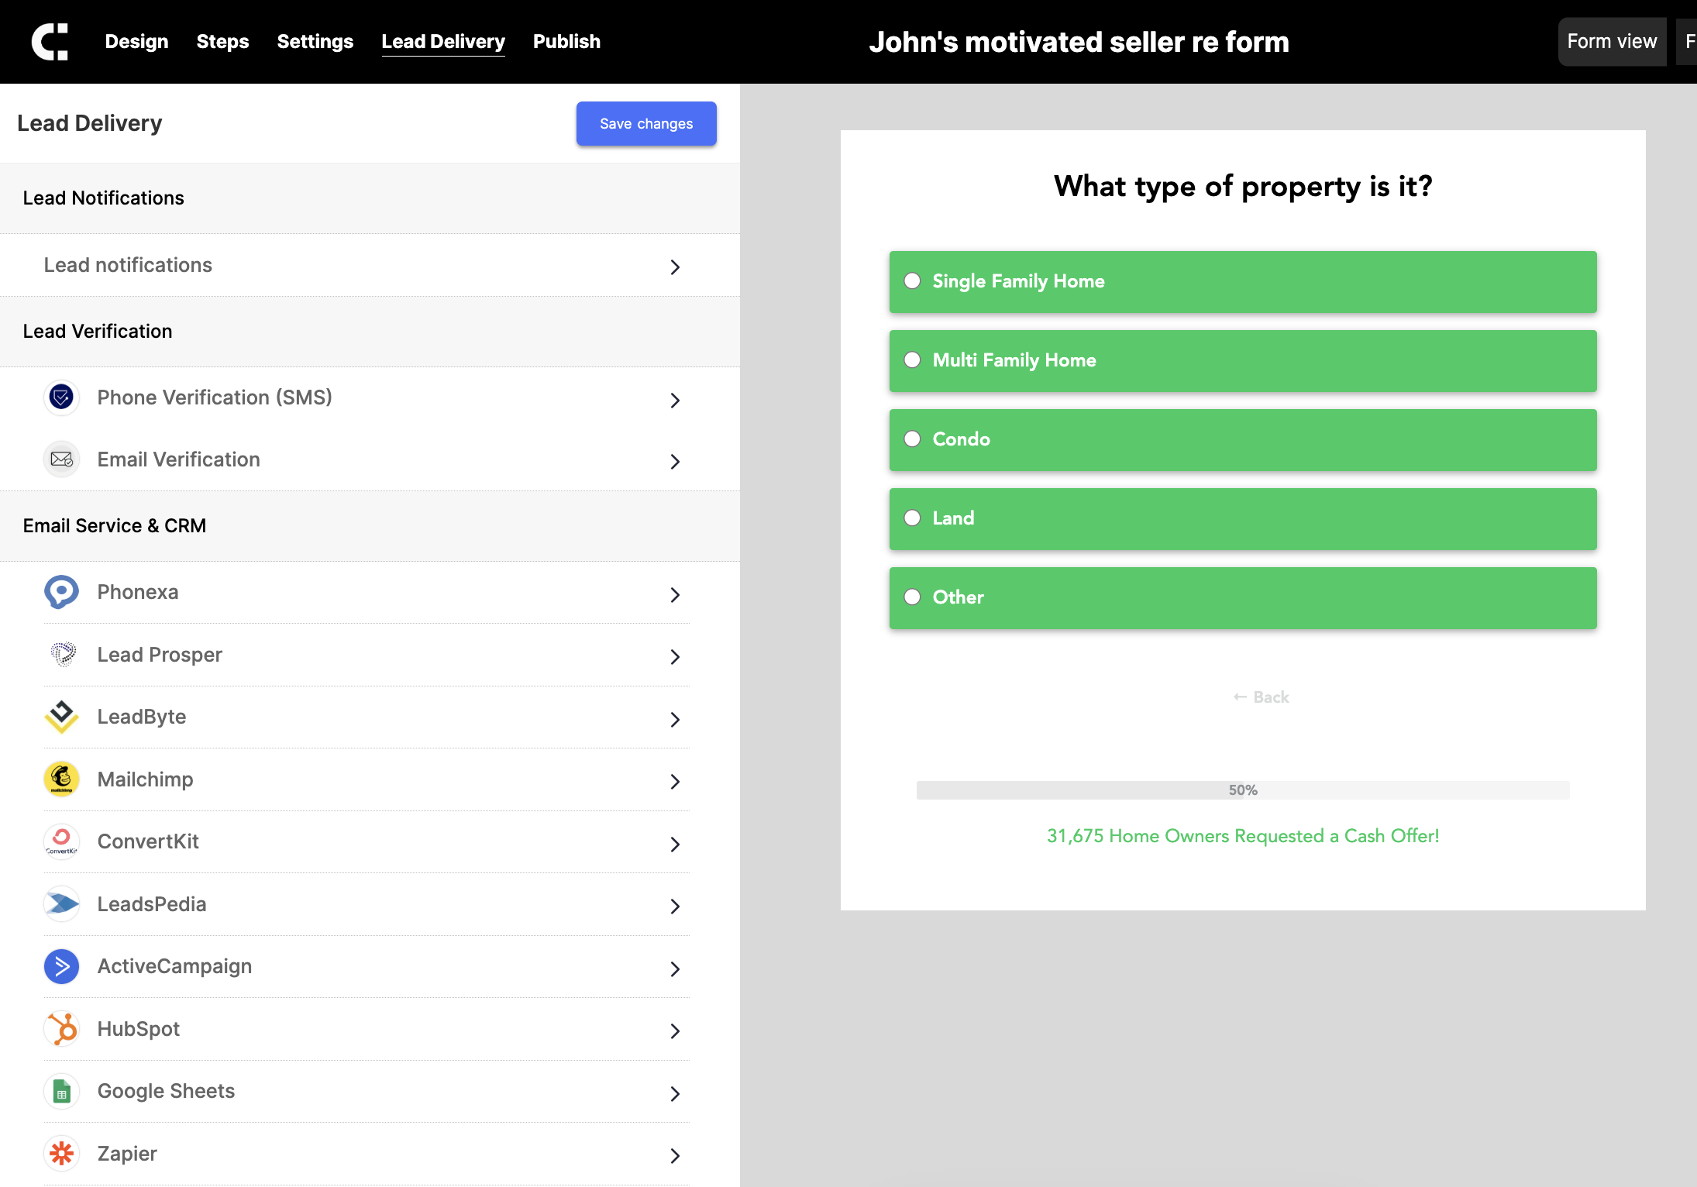Select the Condo radio option
Image resolution: width=1697 pixels, height=1187 pixels.
913,439
